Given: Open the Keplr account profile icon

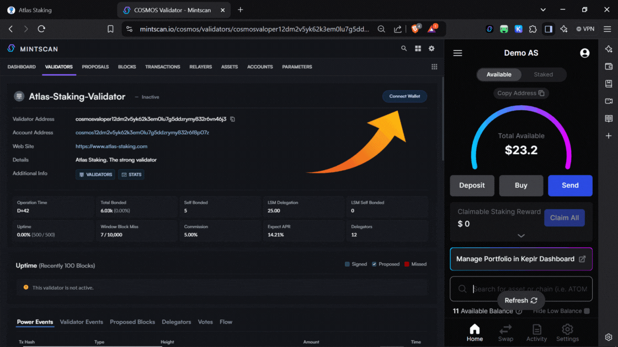Looking at the screenshot, I should (x=584, y=53).
